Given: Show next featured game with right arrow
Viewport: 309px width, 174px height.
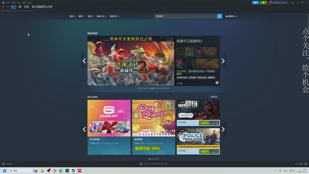Looking at the screenshot, I should 223,61.
